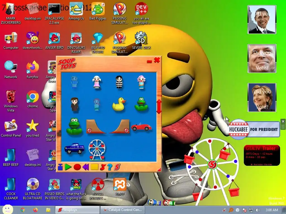Select the ULTRA CD BLOATWARE disc icon
Viewport: 286px width, 214px height.
pyautogui.click(x=32, y=189)
